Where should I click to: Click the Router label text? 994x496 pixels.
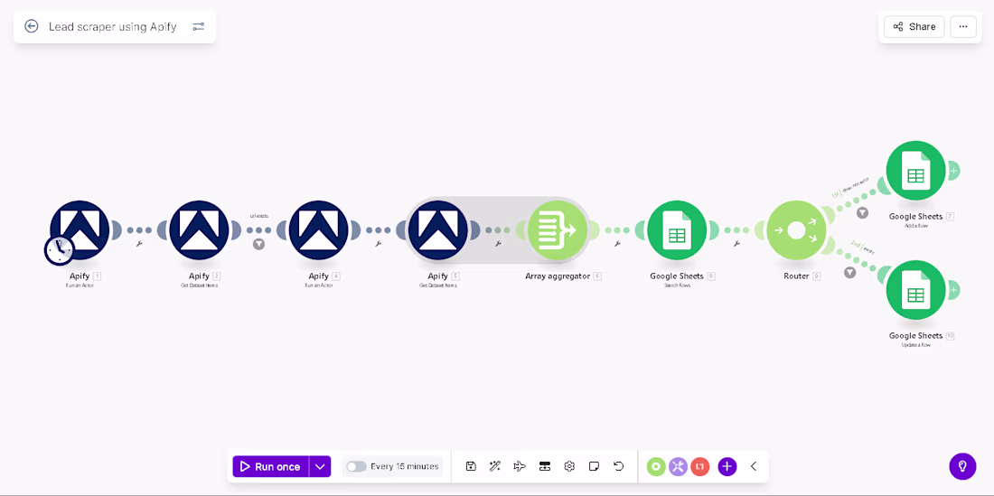[796, 276]
